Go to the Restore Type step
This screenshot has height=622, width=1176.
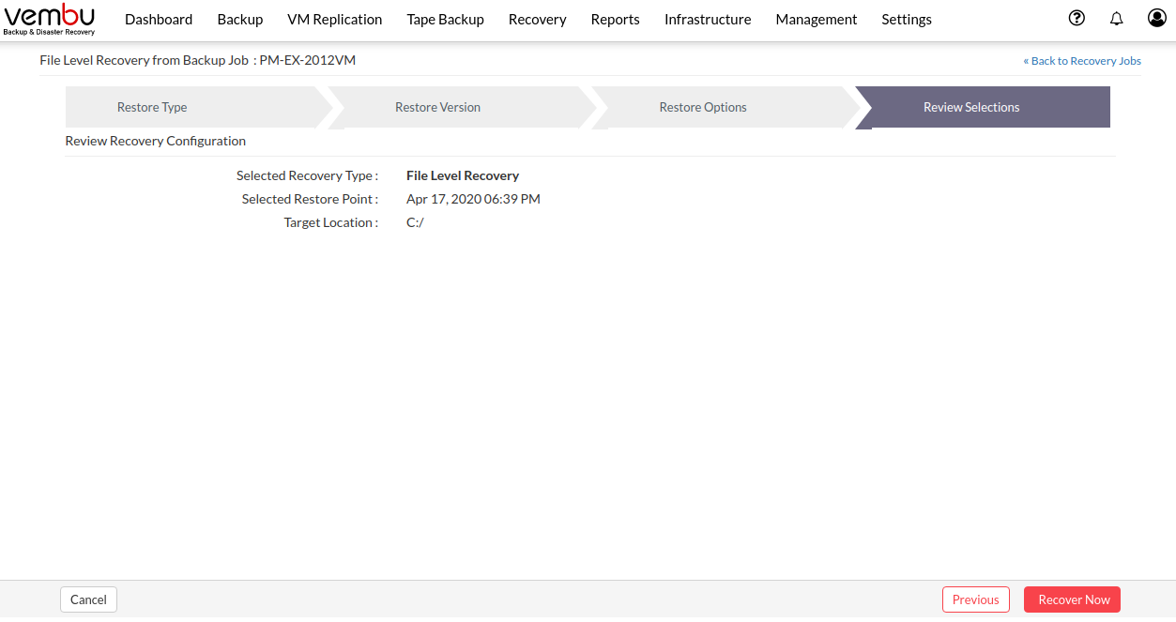click(x=197, y=107)
